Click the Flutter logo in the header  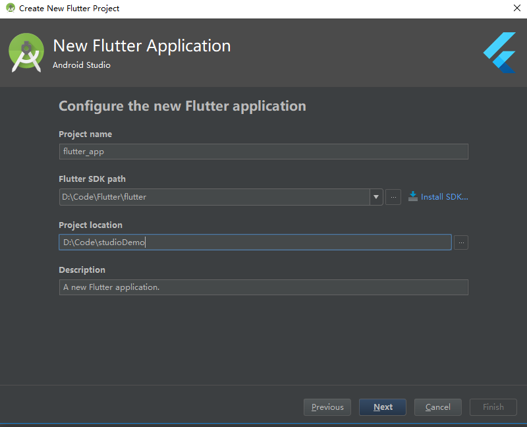point(499,53)
